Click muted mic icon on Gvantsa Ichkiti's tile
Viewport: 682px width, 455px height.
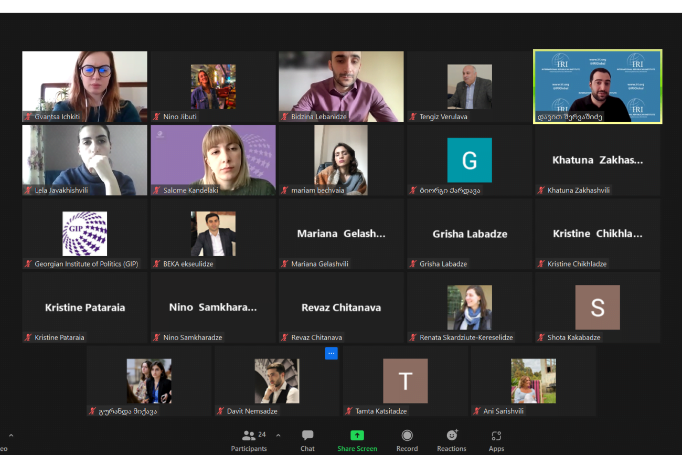[28, 117]
